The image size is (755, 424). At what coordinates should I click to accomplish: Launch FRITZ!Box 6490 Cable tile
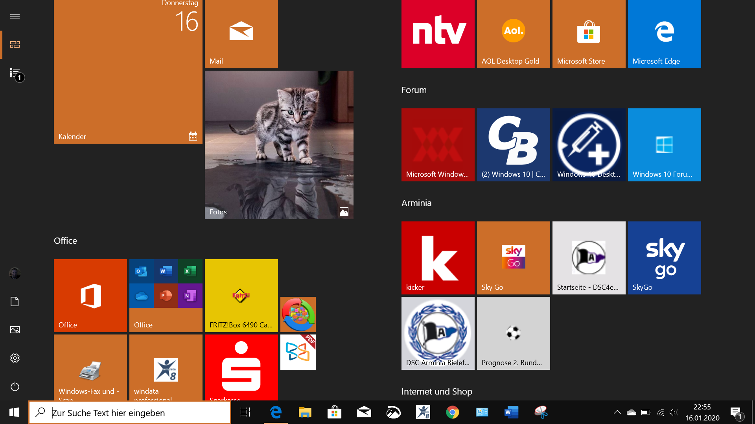tap(241, 295)
